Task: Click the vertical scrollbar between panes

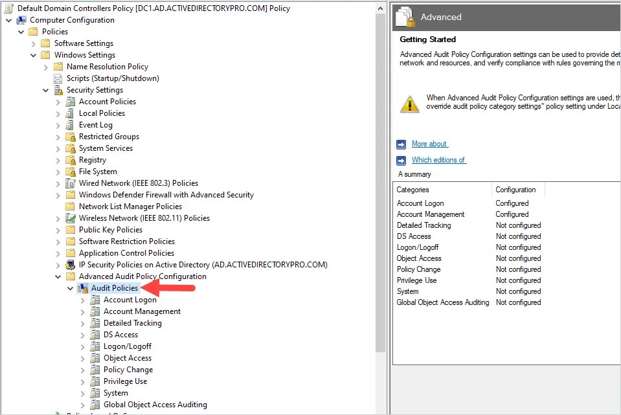Action: click(381, 194)
